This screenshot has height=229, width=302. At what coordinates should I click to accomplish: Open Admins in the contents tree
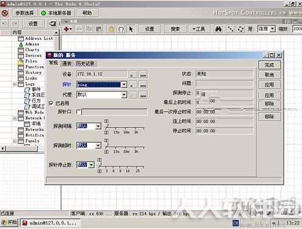tap(29, 44)
